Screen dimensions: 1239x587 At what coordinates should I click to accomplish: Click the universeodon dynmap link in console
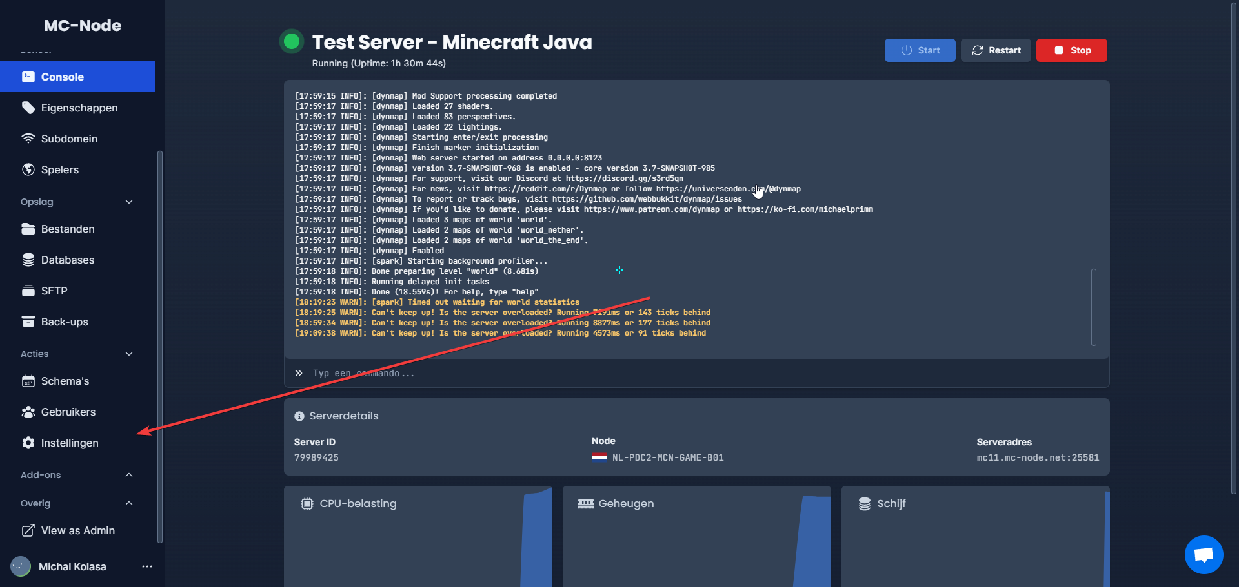pos(728,189)
